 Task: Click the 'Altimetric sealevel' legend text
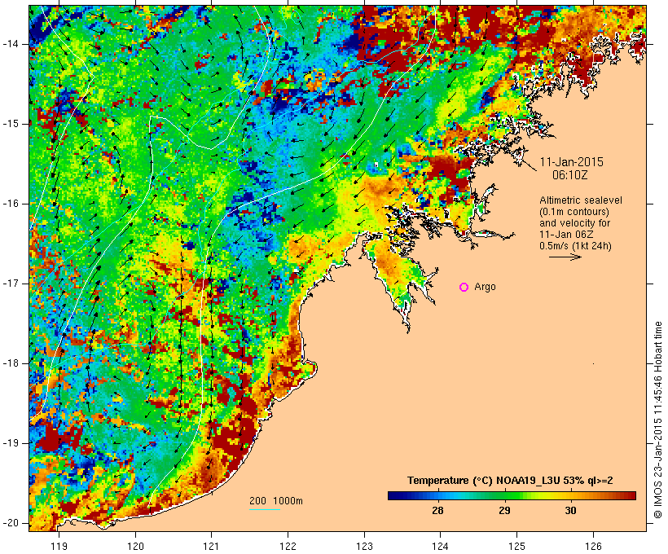[581, 200]
